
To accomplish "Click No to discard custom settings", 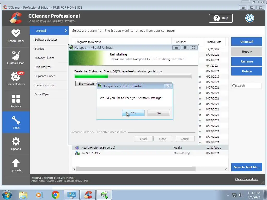I will [159, 113].
